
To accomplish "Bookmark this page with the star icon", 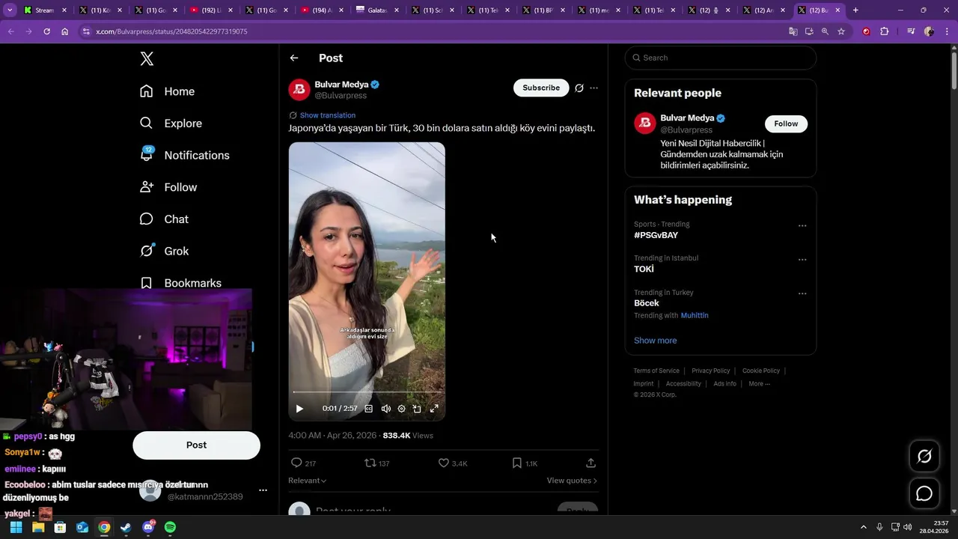I will click(841, 31).
